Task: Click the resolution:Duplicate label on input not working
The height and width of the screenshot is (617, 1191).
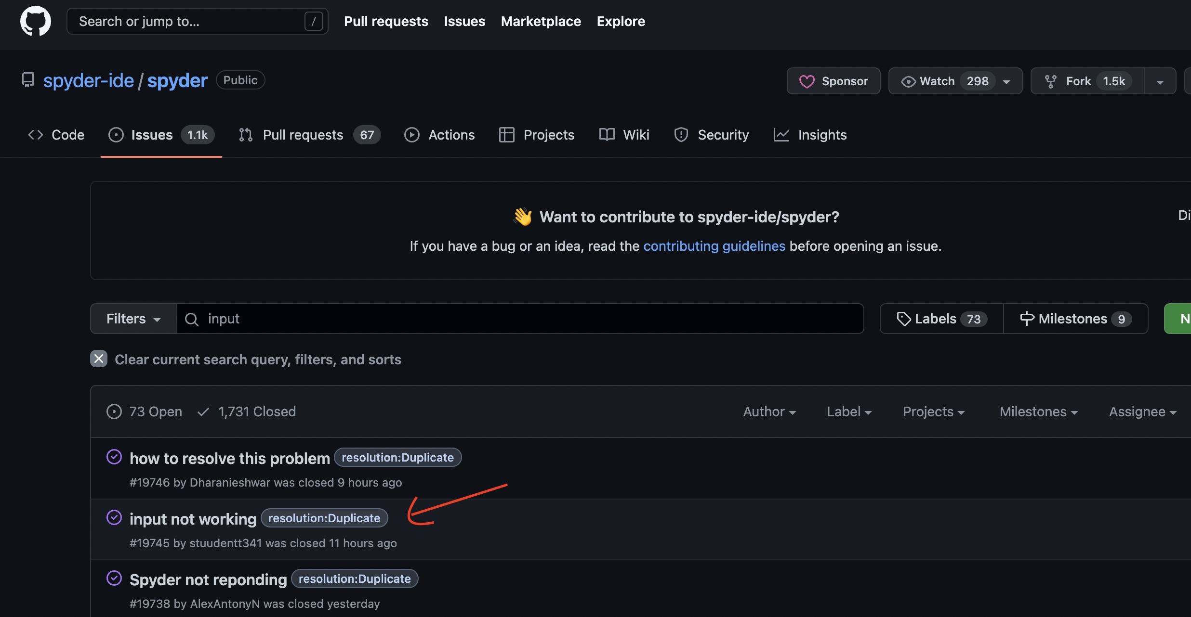Action: (x=324, y=518)
